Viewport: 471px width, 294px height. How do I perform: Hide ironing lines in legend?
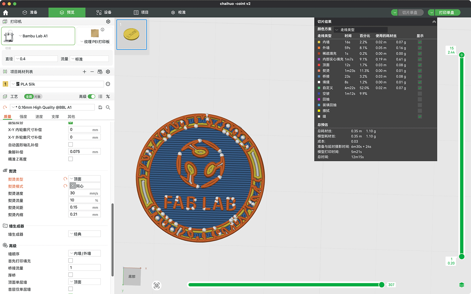click(x=420, y=71)
